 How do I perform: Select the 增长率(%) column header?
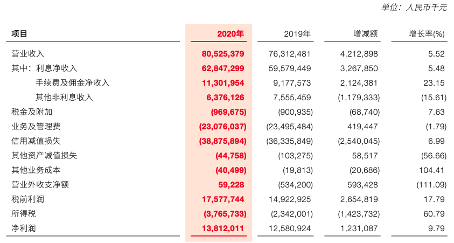click(x=427, y=34)
